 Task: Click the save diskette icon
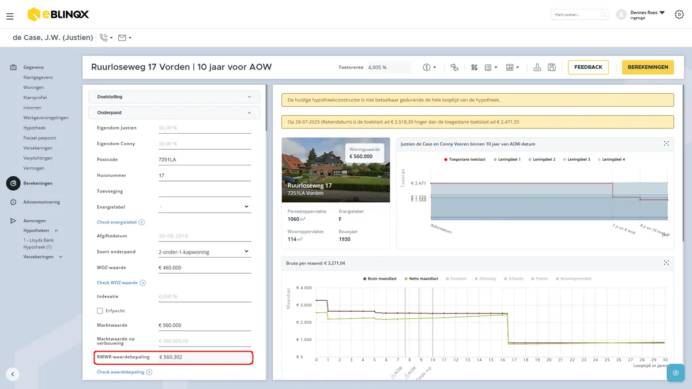click(552, 67)
